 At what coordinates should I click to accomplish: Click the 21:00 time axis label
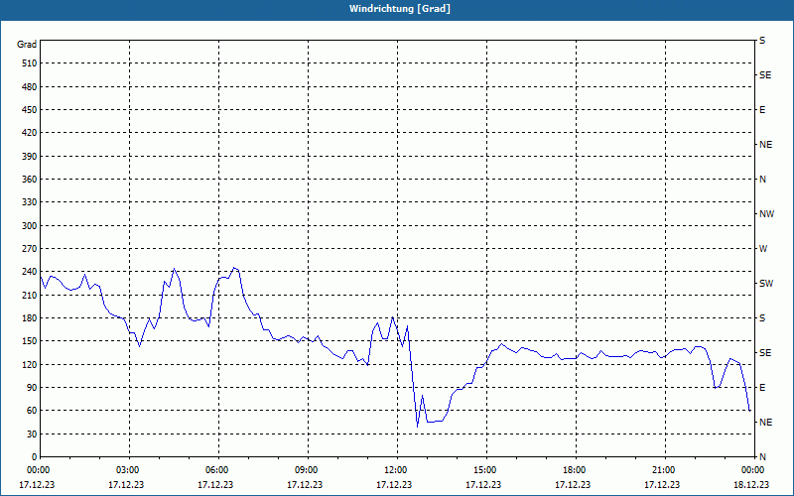(x=663, y=470)
